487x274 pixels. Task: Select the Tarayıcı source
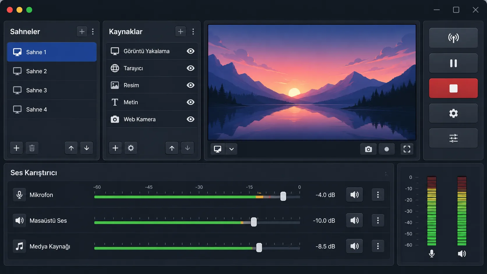pos(152,68)
